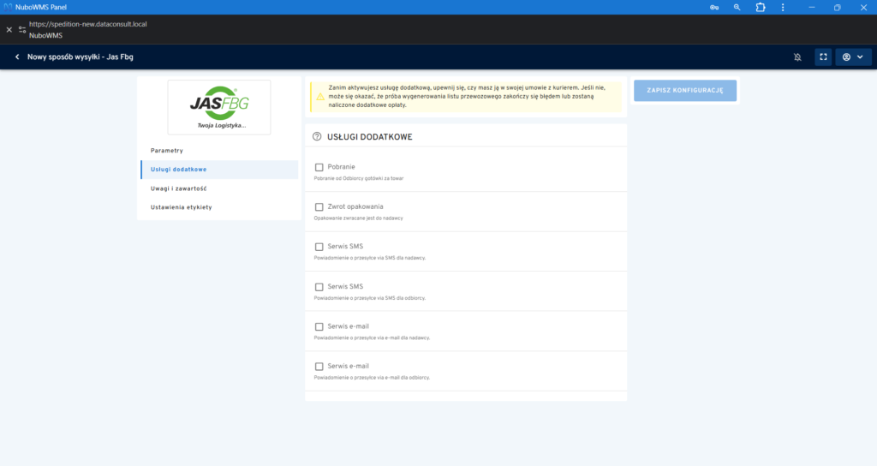
Task: Switch to Uwagi i zawartość section
Action: tap(178, 188)
